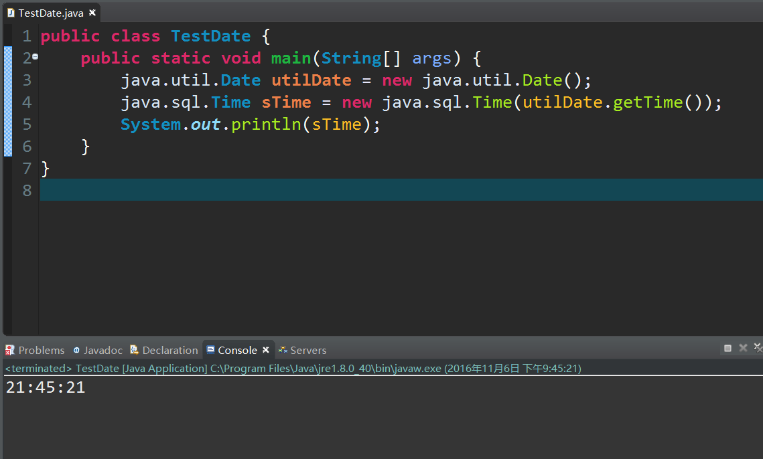Click the main method name on line 2

291,58
